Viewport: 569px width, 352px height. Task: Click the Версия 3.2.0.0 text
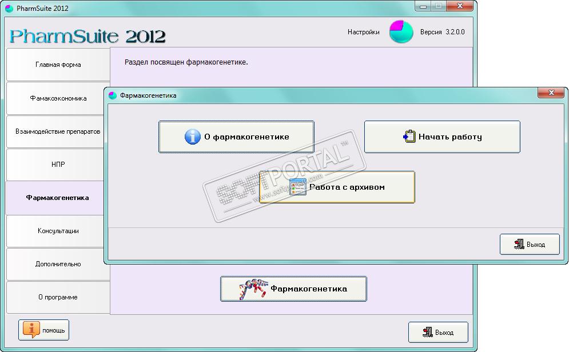click(443, 32)
